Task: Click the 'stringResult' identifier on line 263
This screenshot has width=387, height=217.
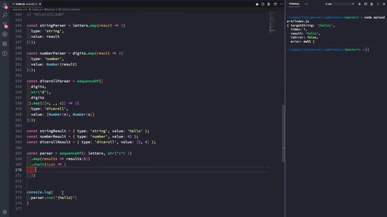Action: coord(53,131)
